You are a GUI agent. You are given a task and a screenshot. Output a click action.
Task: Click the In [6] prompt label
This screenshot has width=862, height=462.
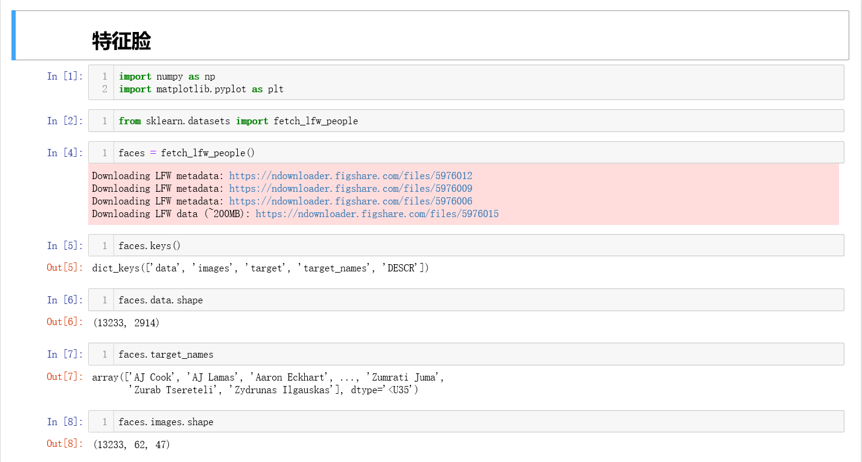(x=65, y=300)
